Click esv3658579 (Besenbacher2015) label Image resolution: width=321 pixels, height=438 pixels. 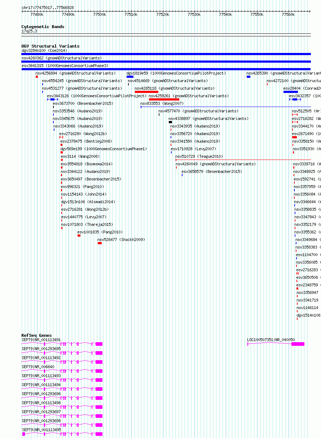click(212, 171)
